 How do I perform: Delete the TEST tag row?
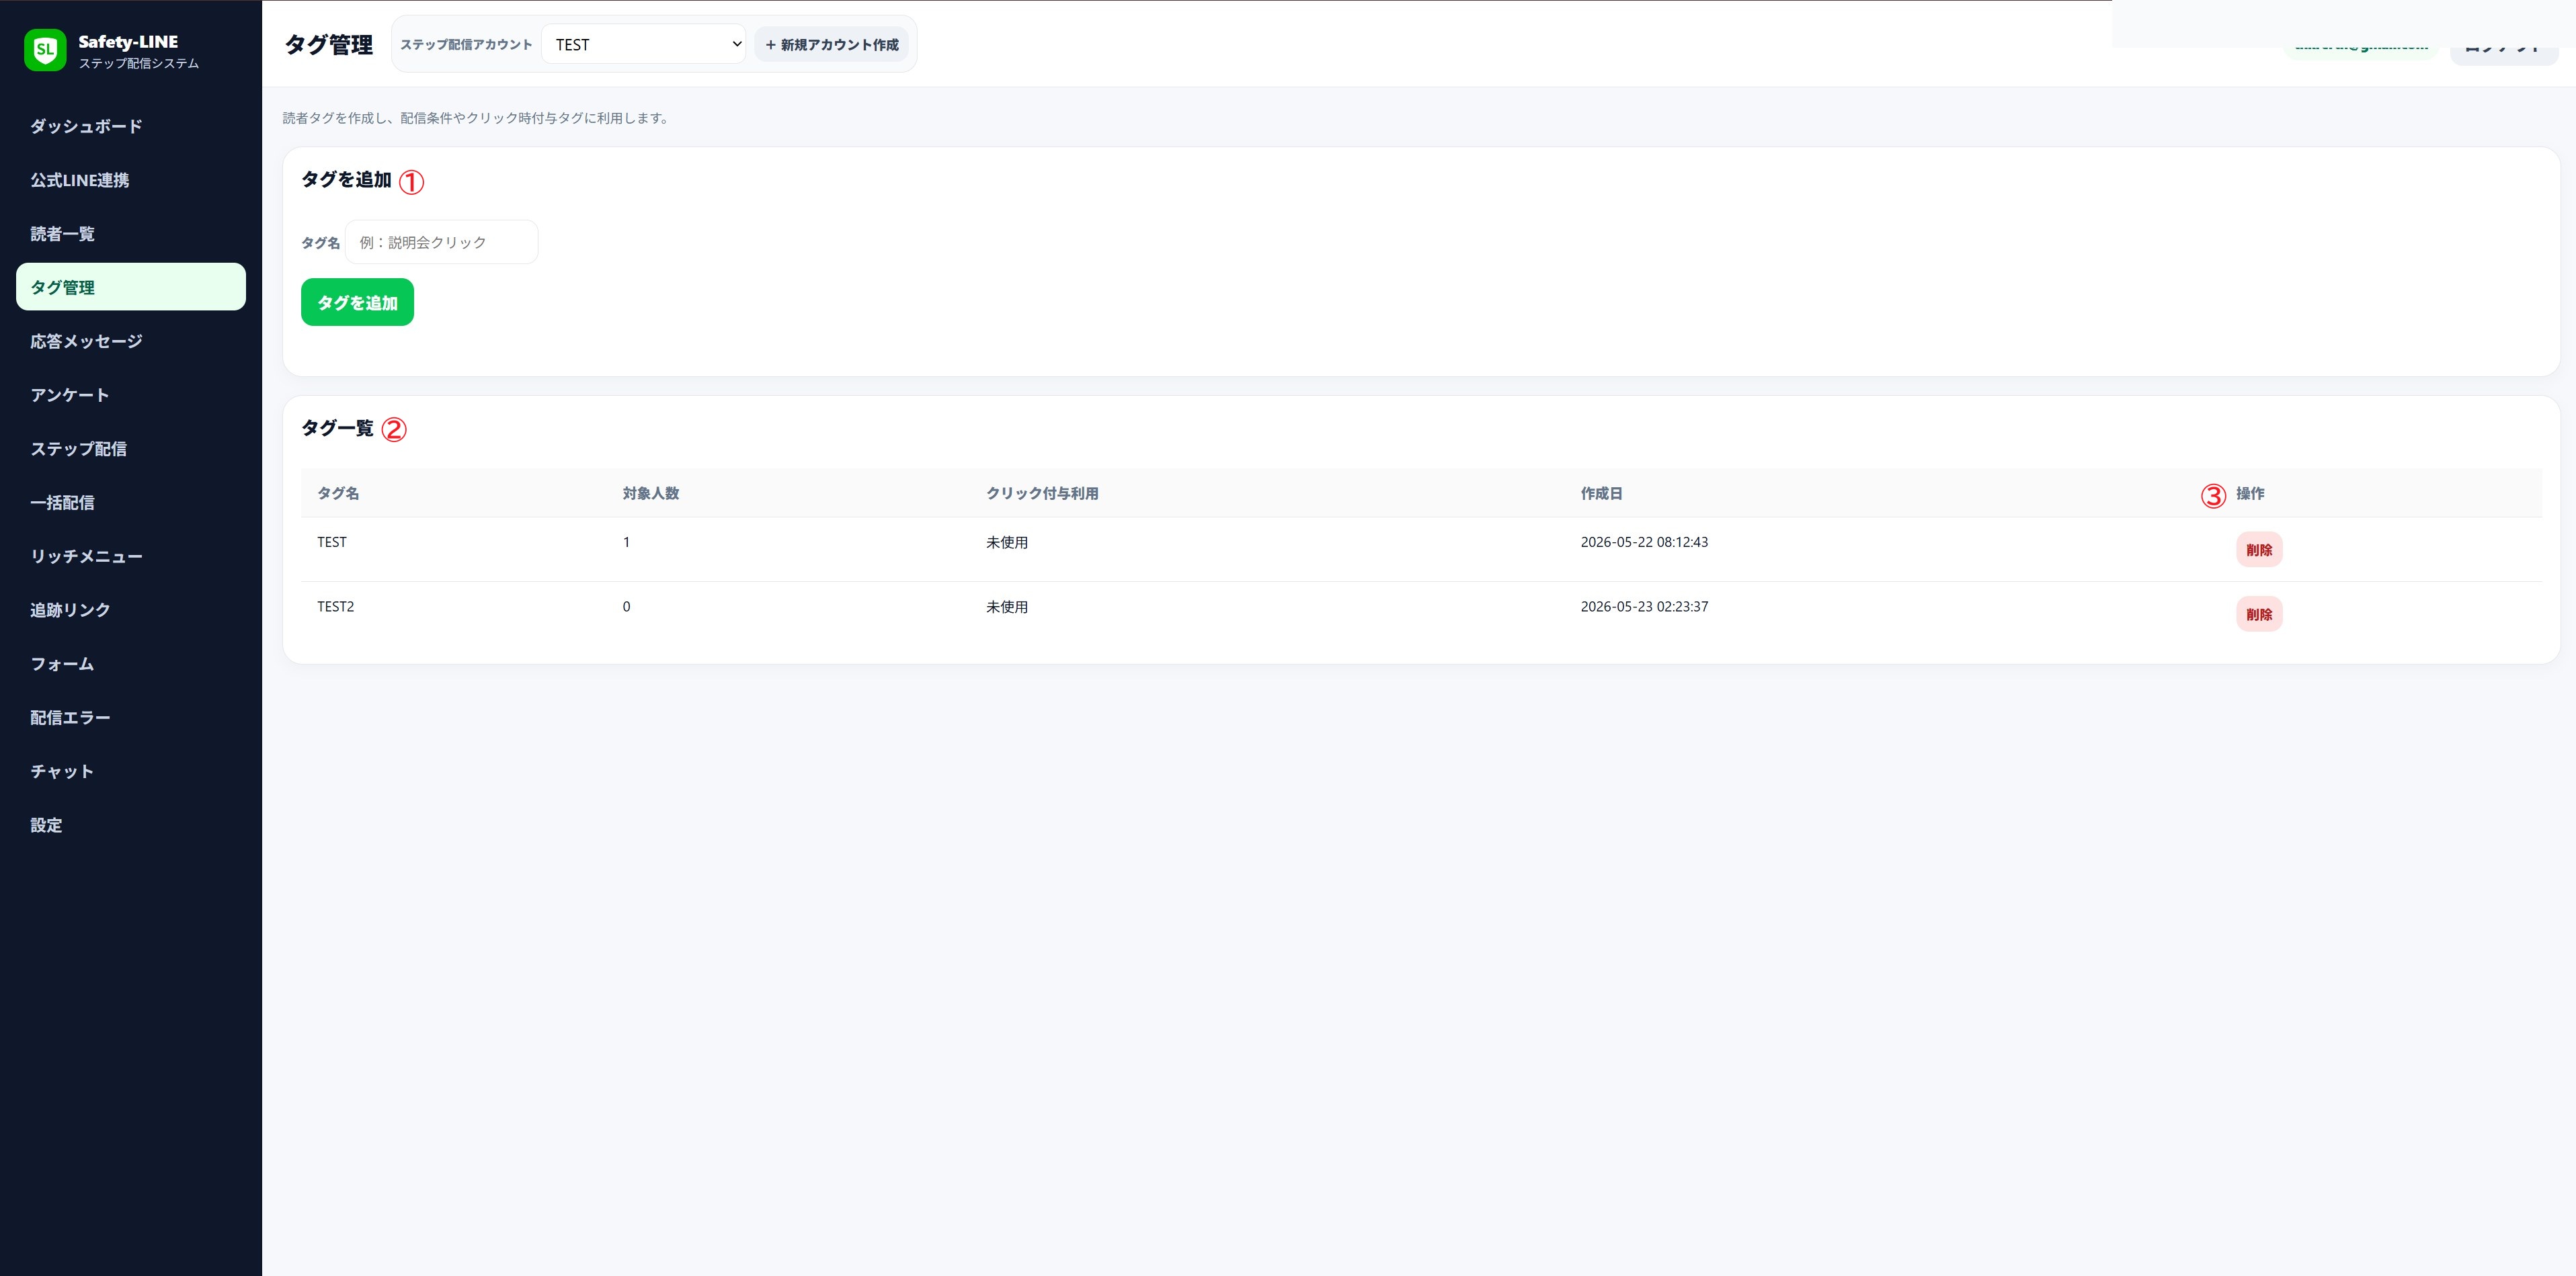point(2259,550)
